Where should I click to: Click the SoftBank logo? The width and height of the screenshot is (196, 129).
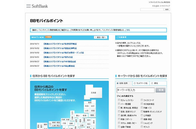tap(37, 6)
